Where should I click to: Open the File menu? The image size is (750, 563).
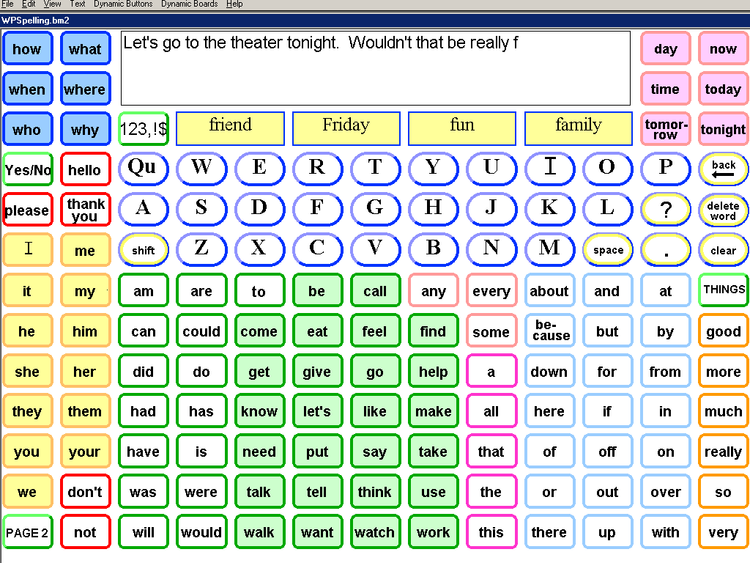click(7, 4)
